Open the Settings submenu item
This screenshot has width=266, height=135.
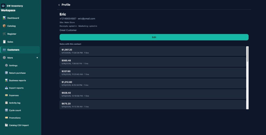21,65
